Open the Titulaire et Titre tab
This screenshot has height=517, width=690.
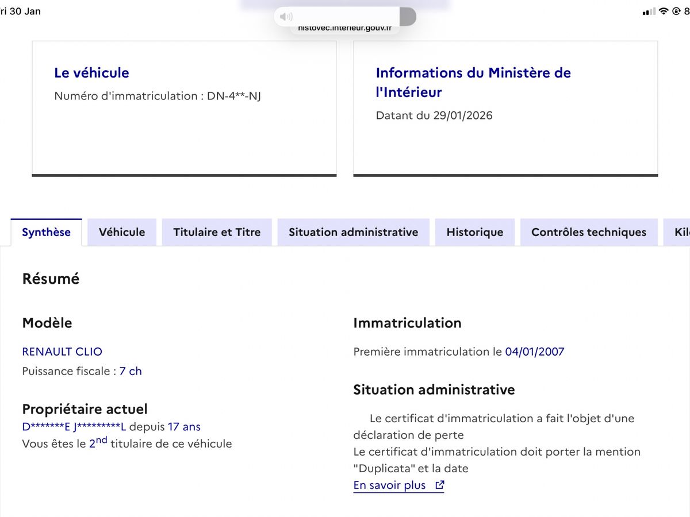(217, 232)
